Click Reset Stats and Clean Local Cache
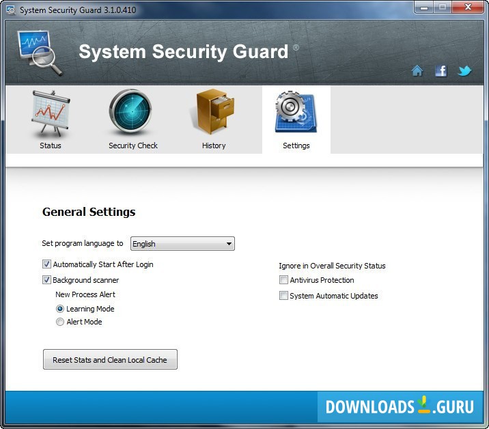Image resolution: width=489 pixels, height=429 pixels. pyautogui.click(x=110, y=359)
